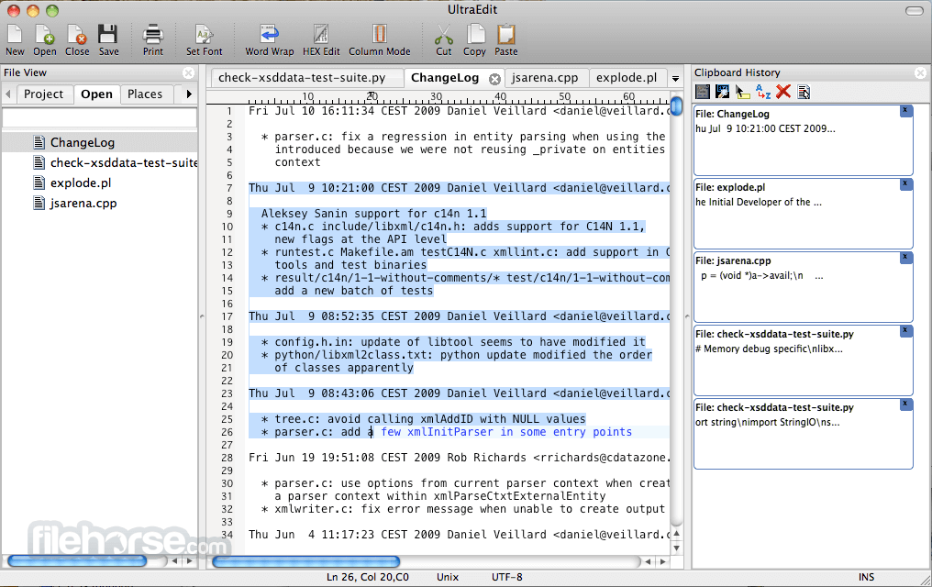The height and width of the screenshot is (587, 932).
Task: Toggle INS insert mode in status bar
Action: tap(866, 577)
